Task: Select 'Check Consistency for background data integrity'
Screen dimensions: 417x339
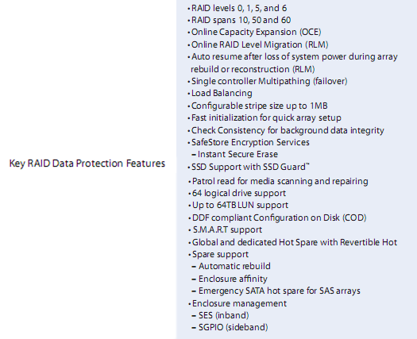Action: [x=286, y=130]
